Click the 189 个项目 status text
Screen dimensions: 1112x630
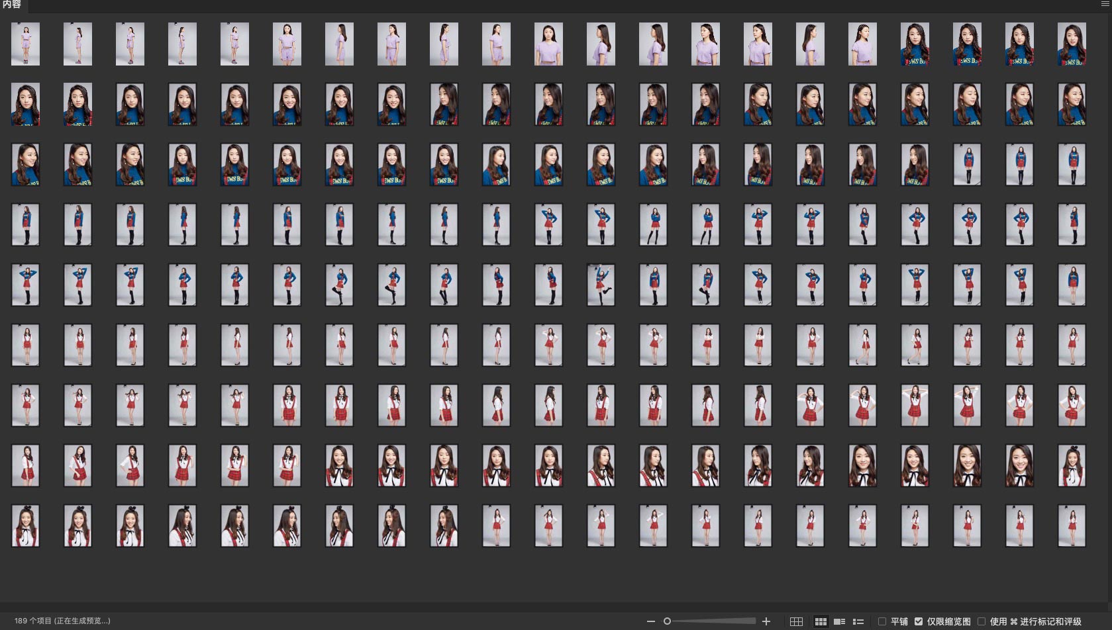[x=62, y=621]
